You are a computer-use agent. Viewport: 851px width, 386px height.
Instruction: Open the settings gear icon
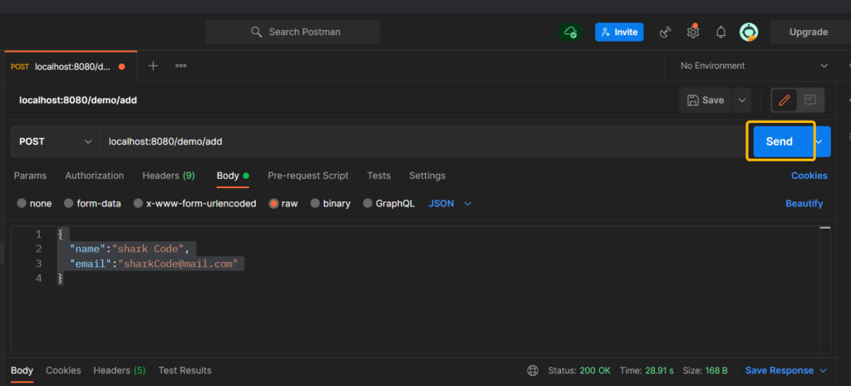coord(693,32)
